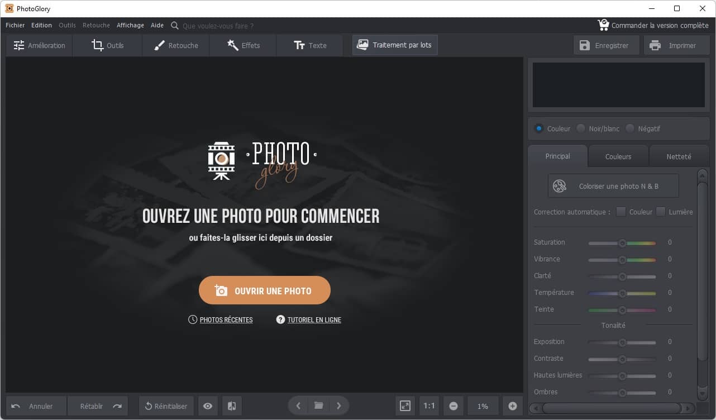The height and width of the screenshot is (420, 716).
Task: Click the 'Que voulez-vous faire ?' search field
Action: (x=218, y=26)
